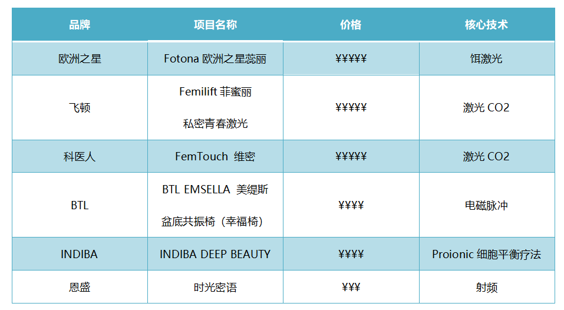This screenshot has height=310, width=564.
Task: Select the 恩盛 brand cell
Action: (80, 287)
